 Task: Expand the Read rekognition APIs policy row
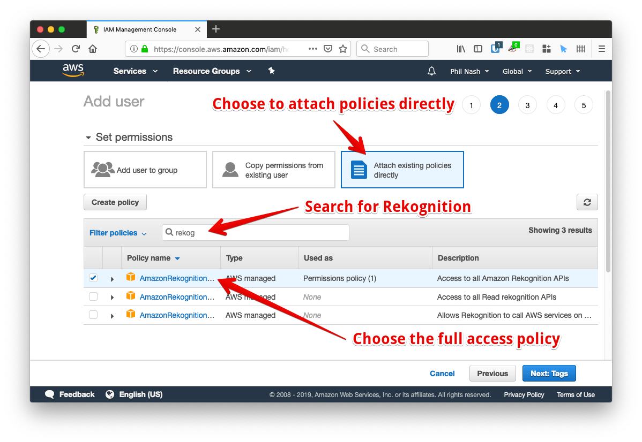point(112,298)
